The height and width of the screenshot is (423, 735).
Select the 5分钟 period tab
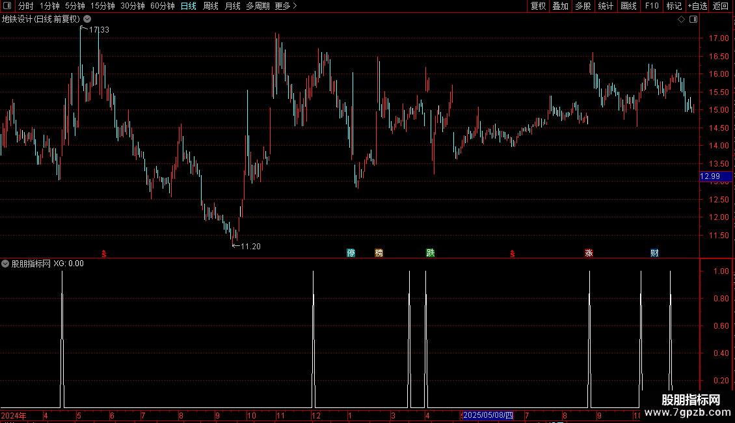pyautogui.click(x=75, y=6)
